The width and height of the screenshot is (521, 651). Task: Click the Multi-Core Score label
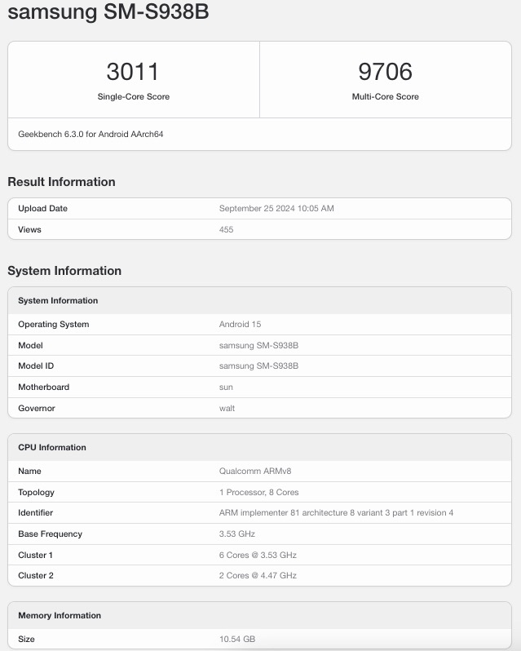385,96
